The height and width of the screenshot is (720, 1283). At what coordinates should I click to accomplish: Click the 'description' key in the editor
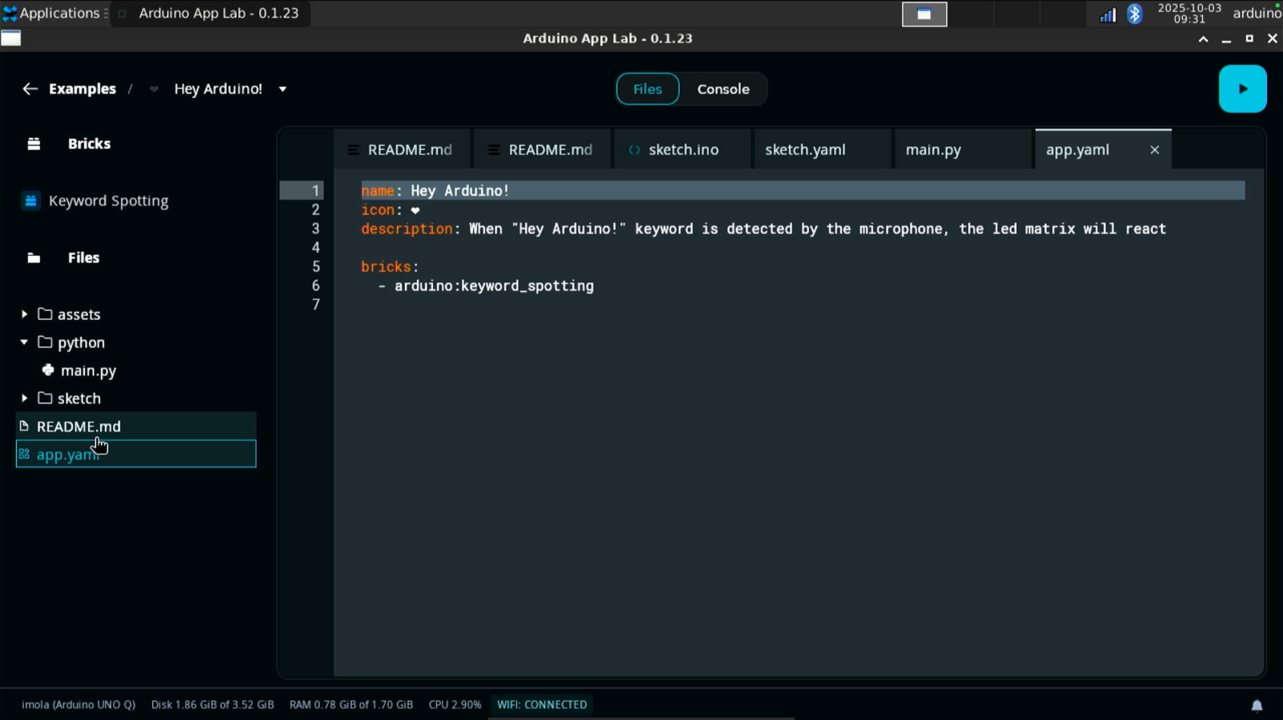coord(407,229)
